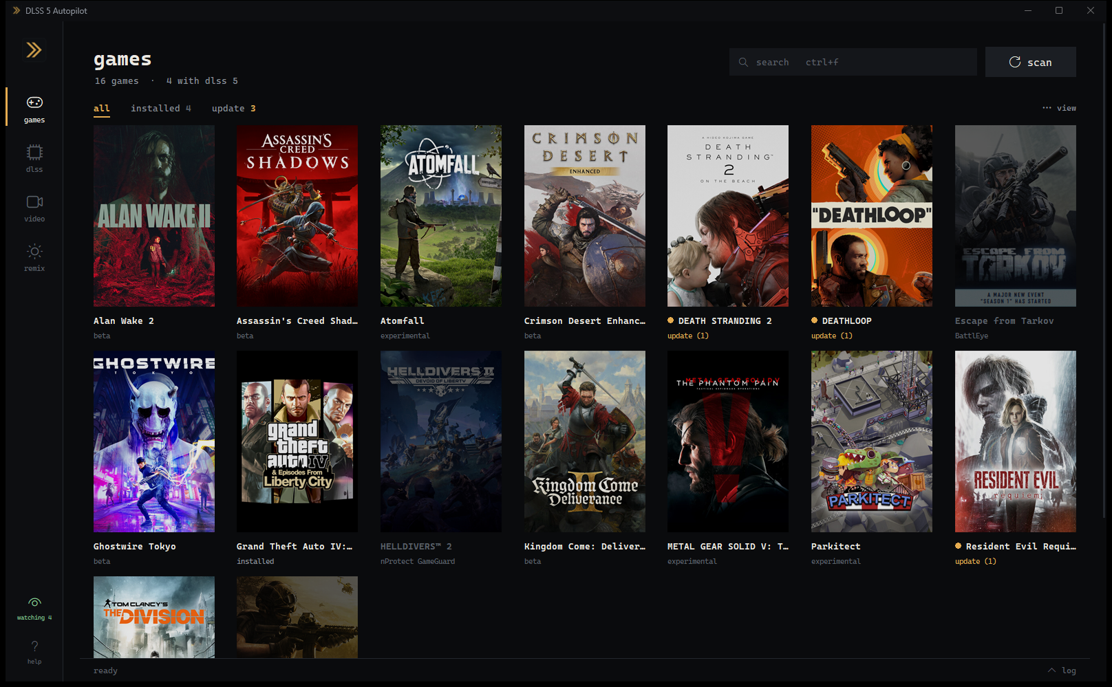The height and width of the screenshot is (687, 1112).
Task: Open the video camera icon in sidebar
Action: point(34,201)
